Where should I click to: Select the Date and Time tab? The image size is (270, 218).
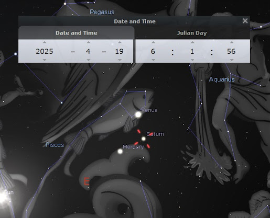[77, 33]
